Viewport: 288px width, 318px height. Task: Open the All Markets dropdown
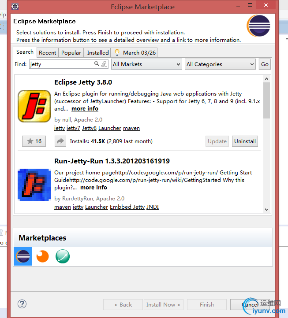(146, 64)
